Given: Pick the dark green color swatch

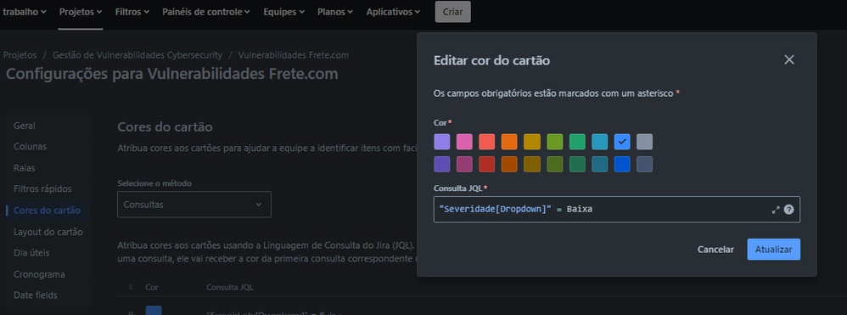Looking at the screenshot, I should [577, 164].
